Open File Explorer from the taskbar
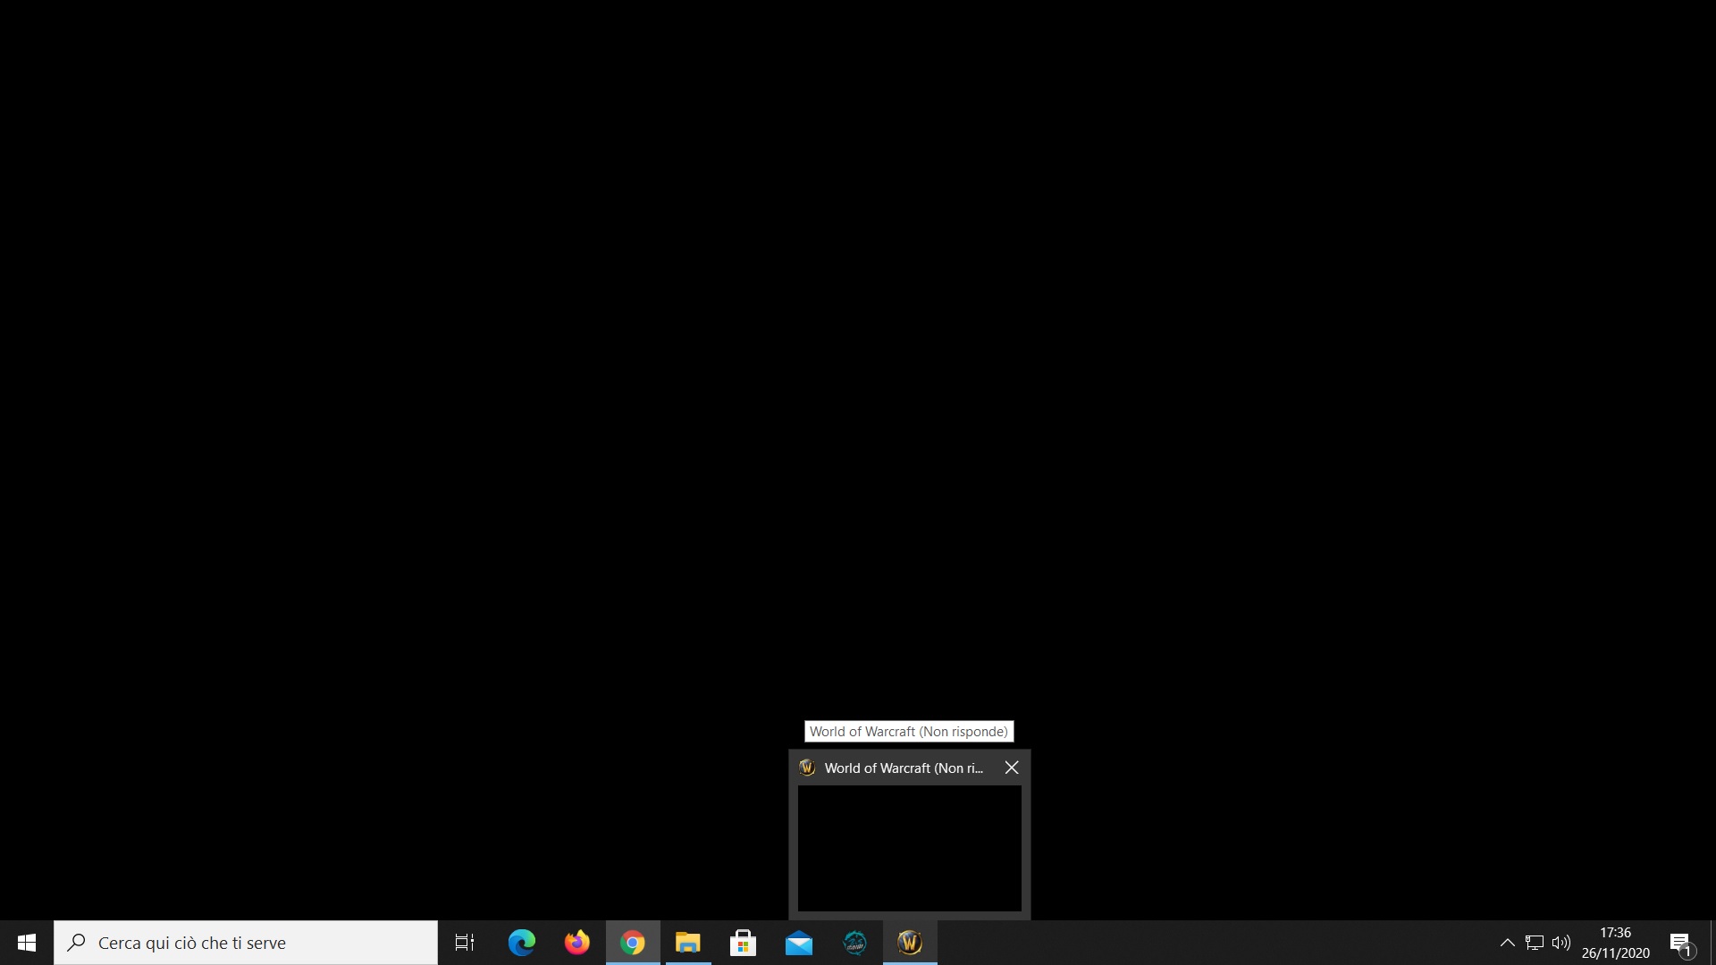 point(687,943)
